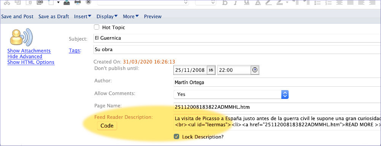
Task: Click the Author field Martín Ortega
Action: [277, 83]
